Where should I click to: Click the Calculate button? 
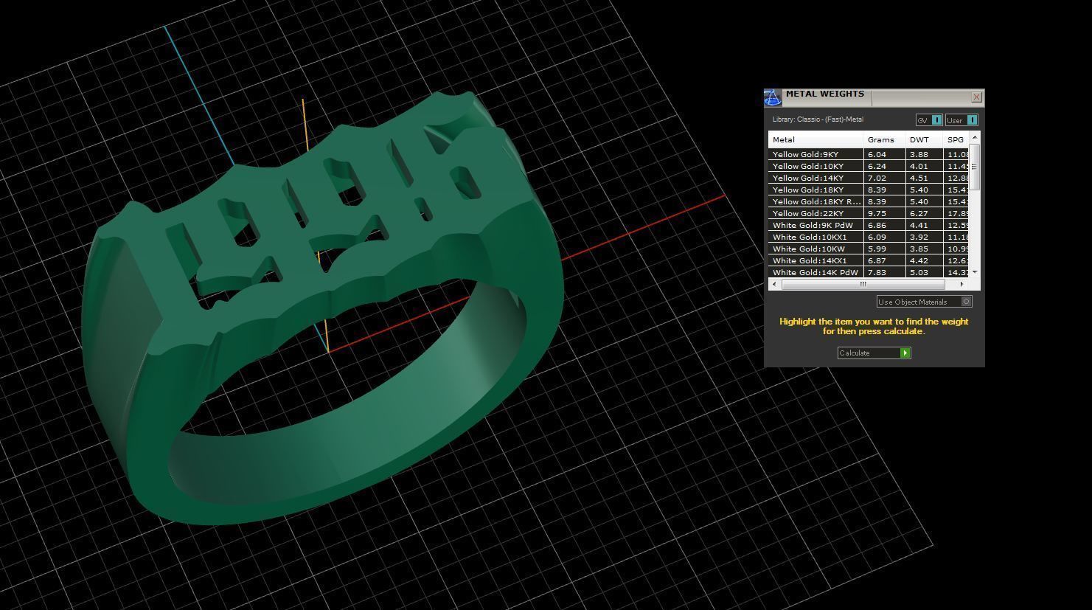[x=874, y=353]
